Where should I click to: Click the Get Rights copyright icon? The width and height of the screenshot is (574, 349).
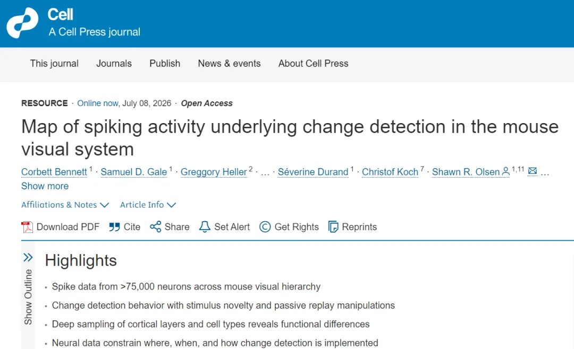pyautogui.click(x=265, y=227)
